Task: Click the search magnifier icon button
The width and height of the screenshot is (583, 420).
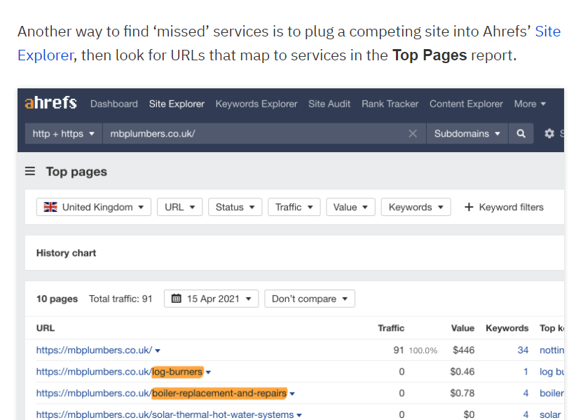Action: coord(521,133)
